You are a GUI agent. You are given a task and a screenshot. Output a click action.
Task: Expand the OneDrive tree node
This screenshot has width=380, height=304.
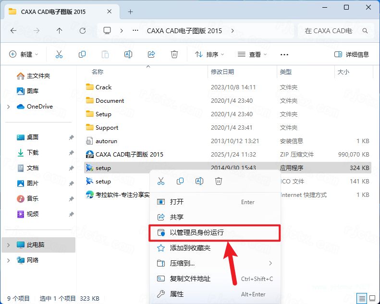9,107
